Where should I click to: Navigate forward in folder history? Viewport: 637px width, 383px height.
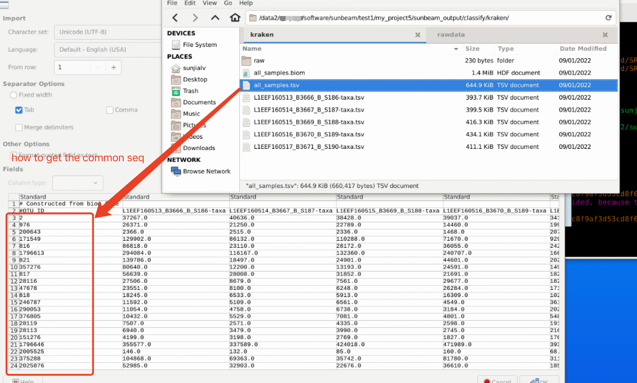195,18
